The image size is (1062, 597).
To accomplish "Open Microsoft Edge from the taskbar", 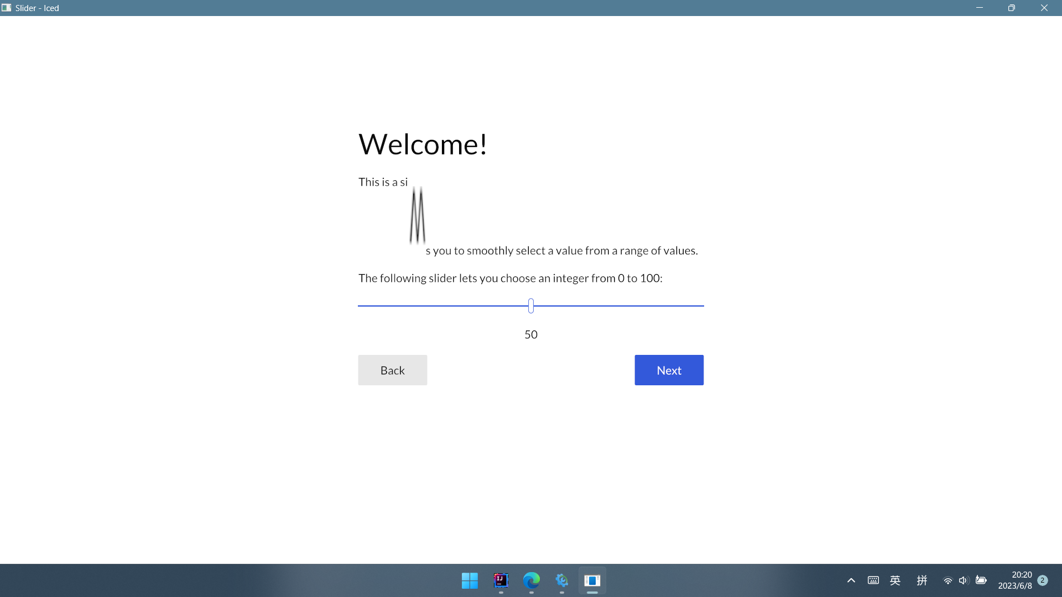I will pyautogui.click(x=531, y=581).
